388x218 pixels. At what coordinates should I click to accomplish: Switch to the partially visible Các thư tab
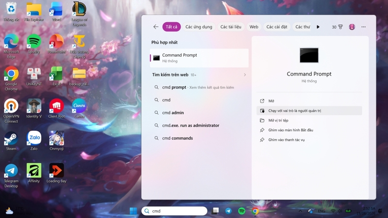click(302, 27)
